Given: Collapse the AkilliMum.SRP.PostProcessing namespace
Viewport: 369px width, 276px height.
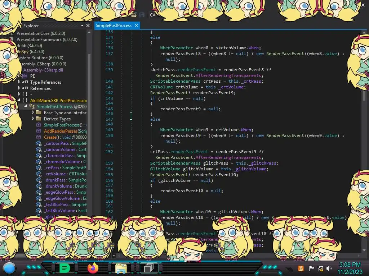Looking at the screenshot, I should (x=19, y=100).
